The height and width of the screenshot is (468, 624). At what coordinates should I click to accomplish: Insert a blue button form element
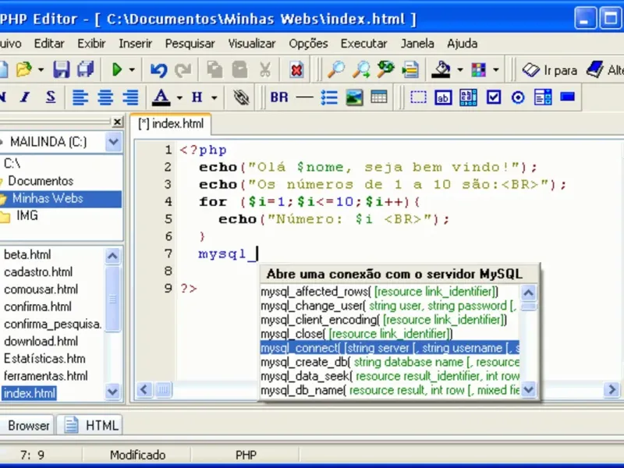pyautogui.click(x=568, y=97)
